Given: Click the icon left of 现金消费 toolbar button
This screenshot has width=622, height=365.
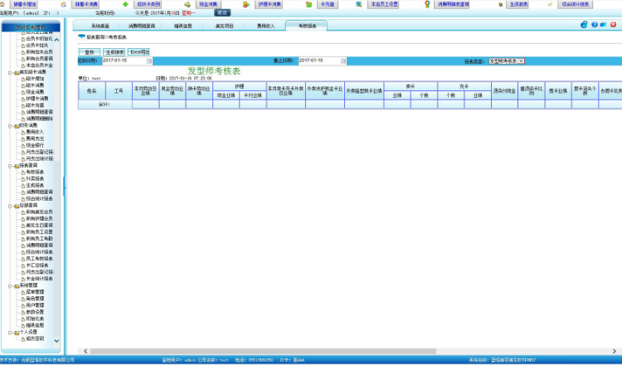Looking at the screenshot, I should [187, 4].
